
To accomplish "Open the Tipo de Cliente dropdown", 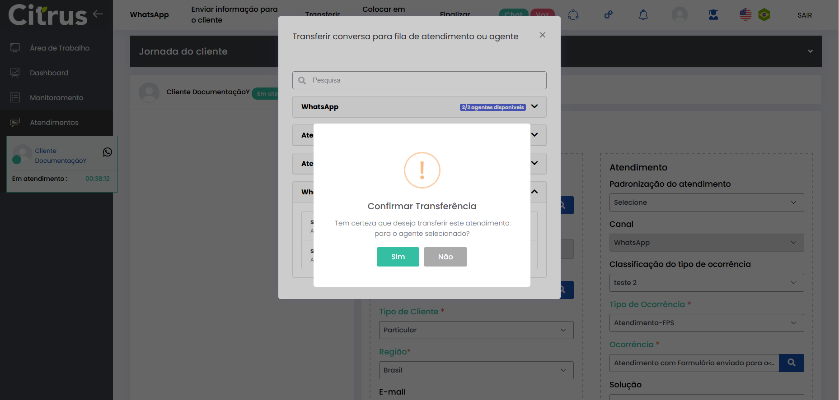I will click(476, 330).
